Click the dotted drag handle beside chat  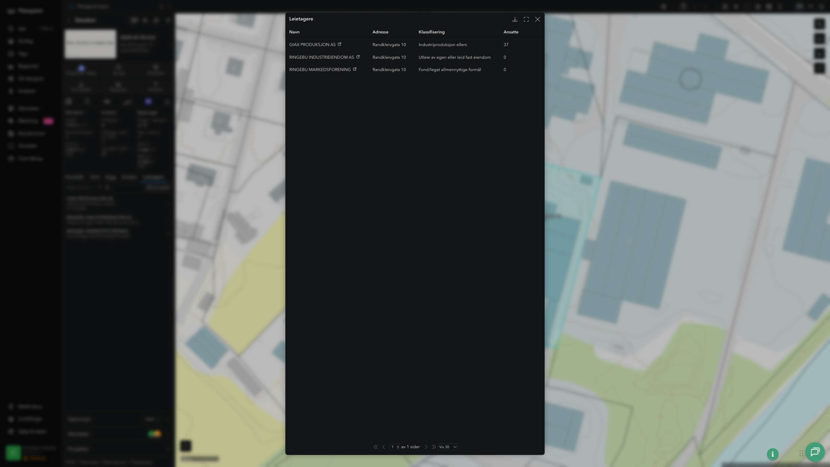pyautogui.click(x=801, y=453)
